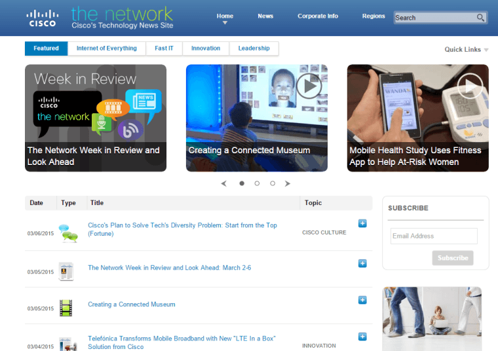Switch to the Fast IT tab

pyautogui.click(x=164, y=48)
